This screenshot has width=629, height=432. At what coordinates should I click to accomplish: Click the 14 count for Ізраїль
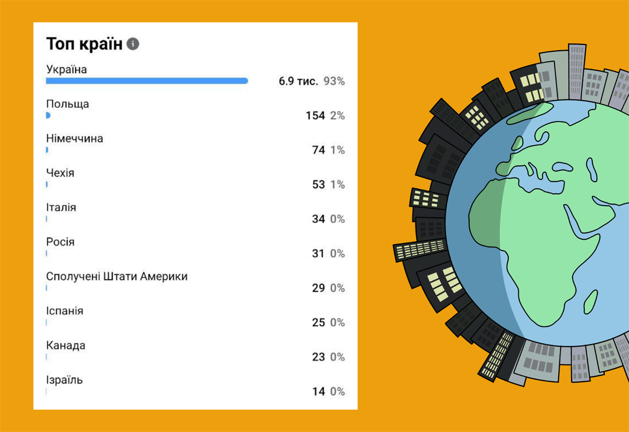pos(319,391)
